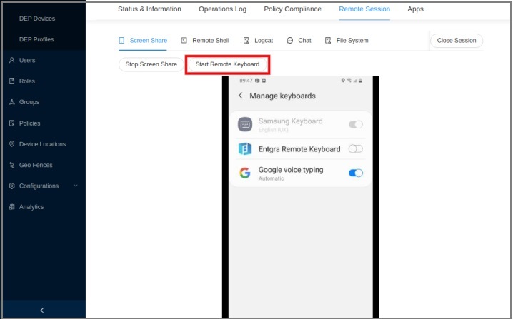Enable the Entgra Remote Keyboard toggle
Image resolution: width=513 pixels, height=319 pixels.
[x=355, y=148]
